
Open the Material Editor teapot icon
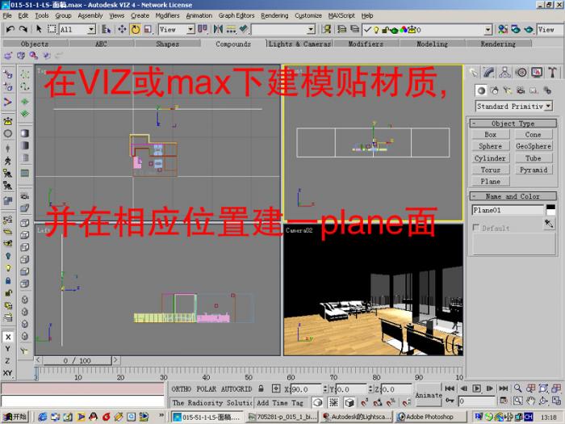coord(503,29)
